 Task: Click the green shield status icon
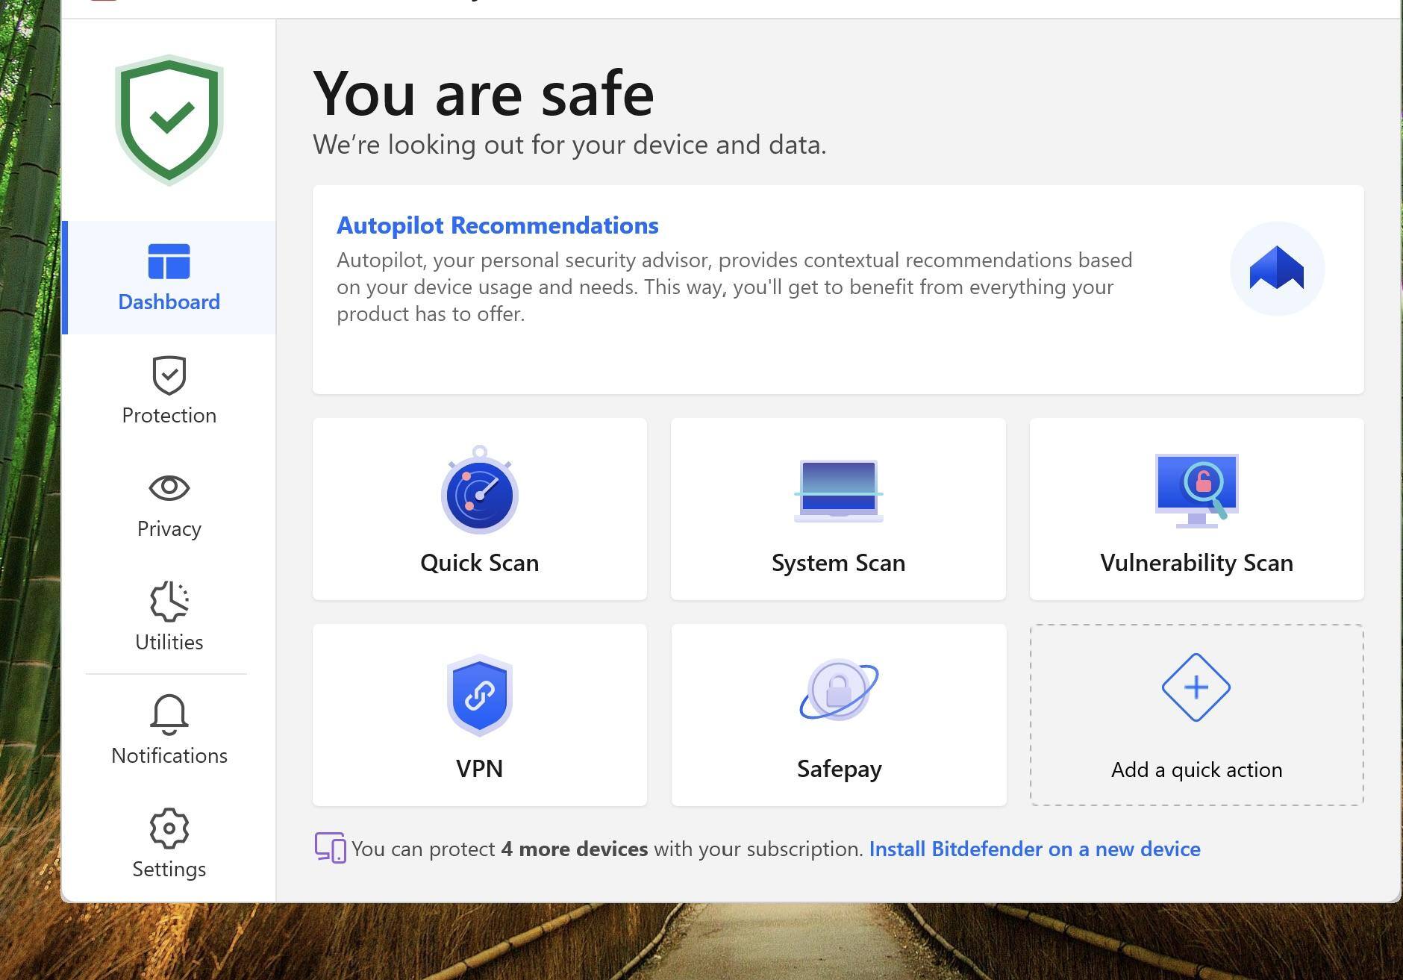[x=169, y=119]
